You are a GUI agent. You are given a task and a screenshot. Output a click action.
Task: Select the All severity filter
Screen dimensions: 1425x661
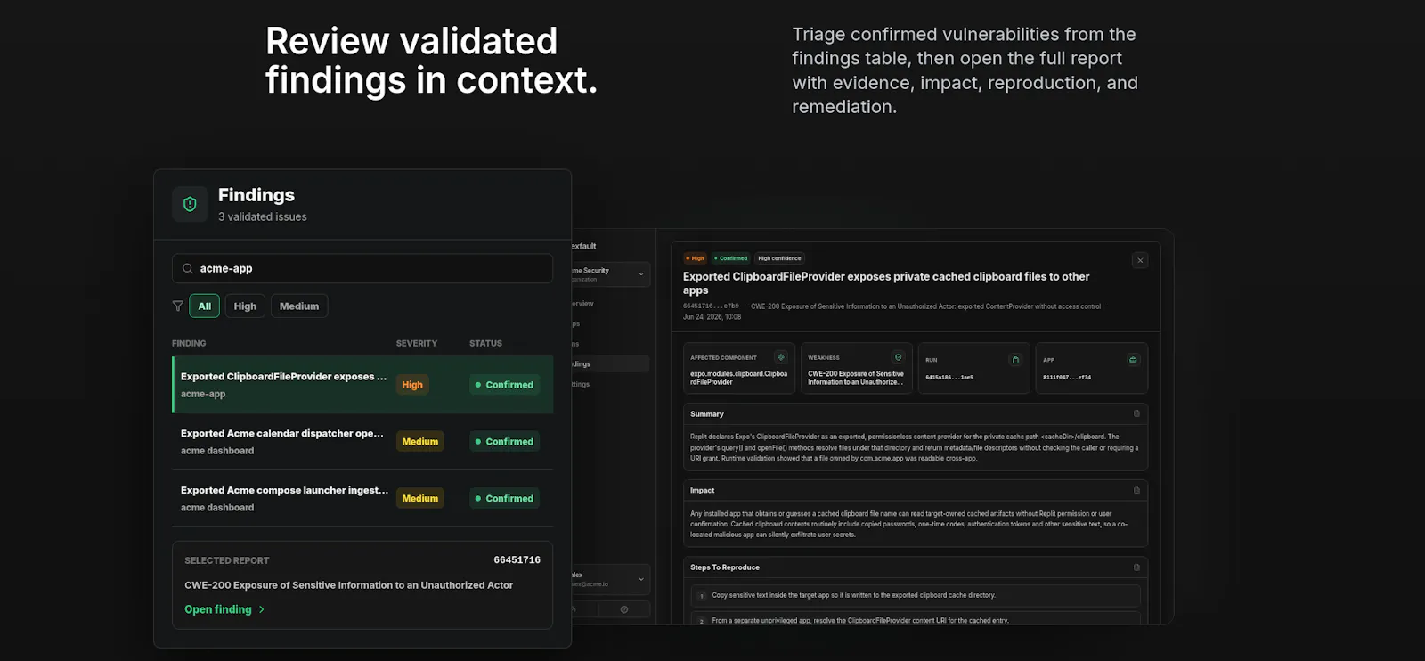(x=204, y=306)
